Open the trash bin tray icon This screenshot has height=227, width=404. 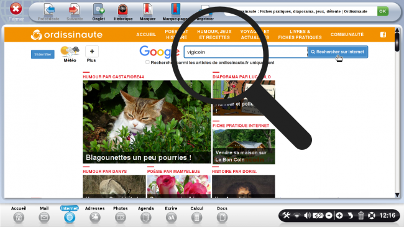point(360,215)
